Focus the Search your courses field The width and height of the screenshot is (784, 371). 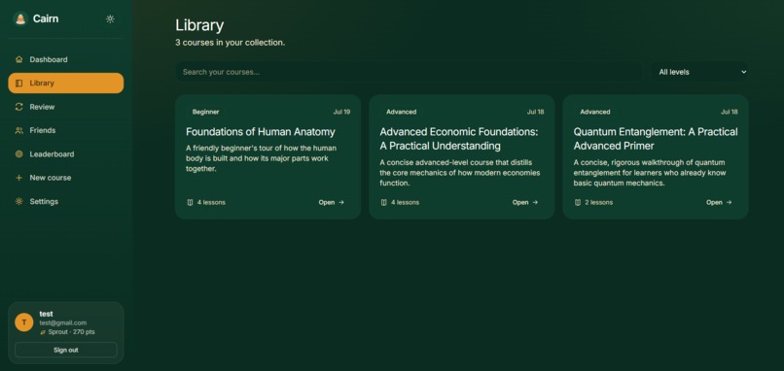409,72
